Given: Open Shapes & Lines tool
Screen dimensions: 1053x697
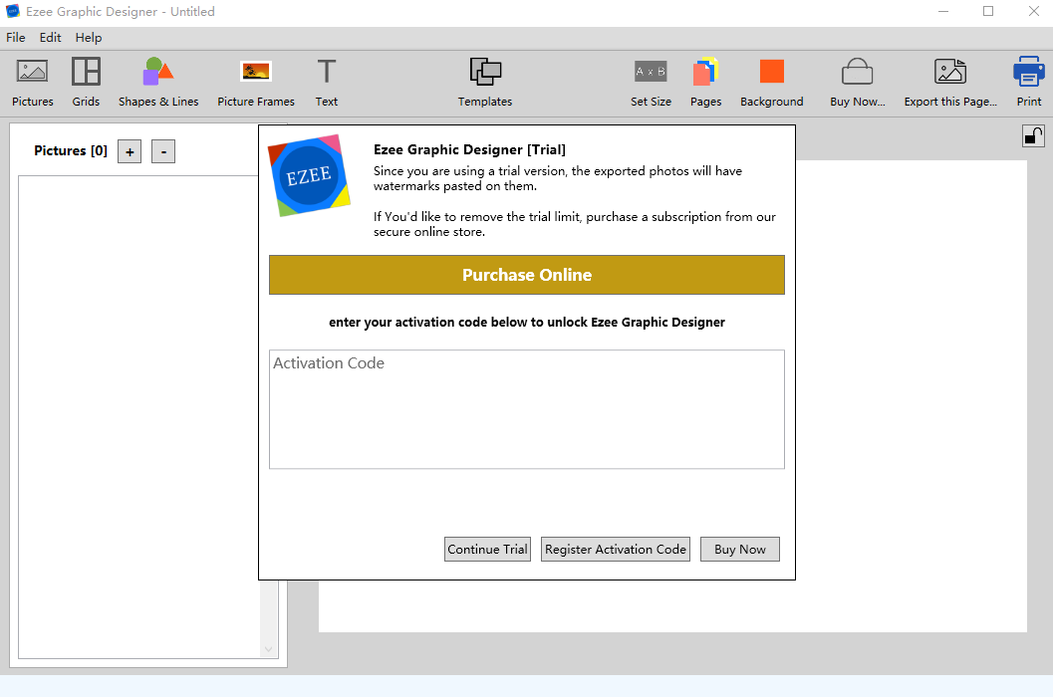Looking at the screenshot, I should point(158,83).
